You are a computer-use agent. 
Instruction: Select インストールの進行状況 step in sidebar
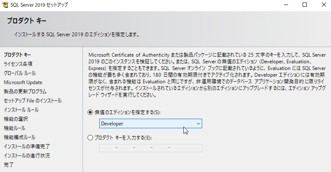point(27,156)
